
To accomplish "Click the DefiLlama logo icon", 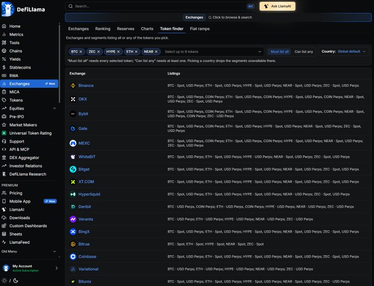I will tap(8, 9).
